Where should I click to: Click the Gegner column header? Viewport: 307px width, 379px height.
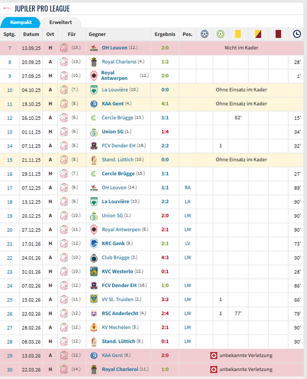pyautogui.click(x=97, y=34)
